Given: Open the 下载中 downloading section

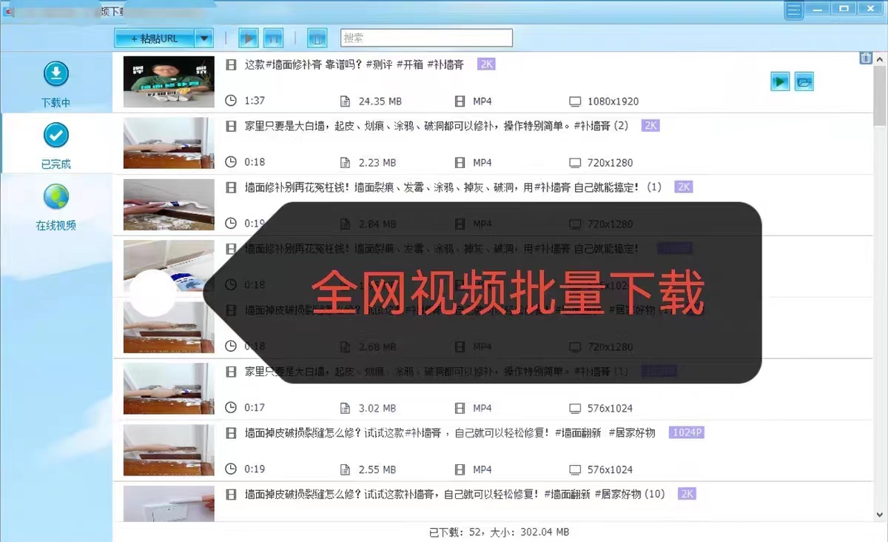Looking at the screenshot, I should point(56,84).
